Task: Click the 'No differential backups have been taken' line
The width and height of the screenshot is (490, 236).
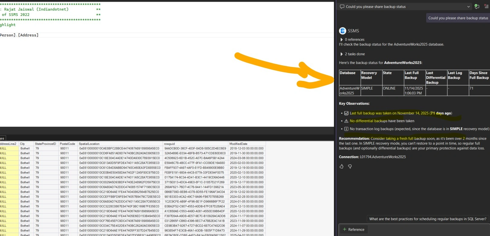Action: [x=382, y=121]
